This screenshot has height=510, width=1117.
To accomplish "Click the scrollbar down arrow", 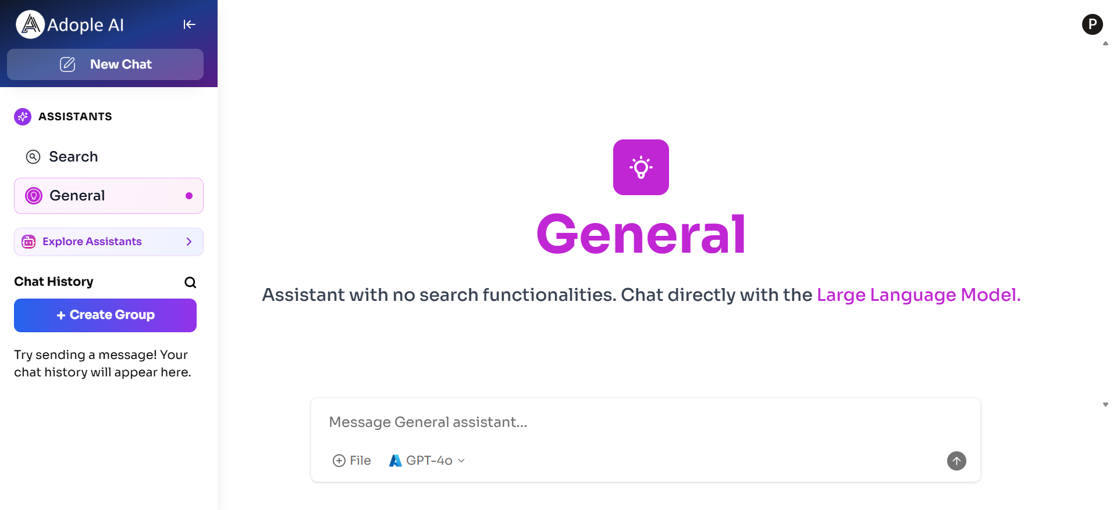I will [x=1105, y=404].
